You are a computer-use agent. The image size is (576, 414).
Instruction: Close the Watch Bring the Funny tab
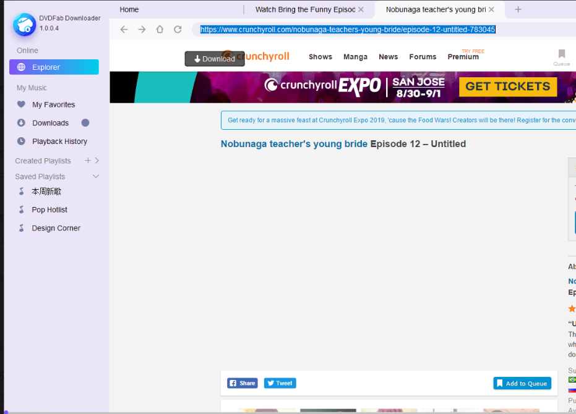coord(361,9)
